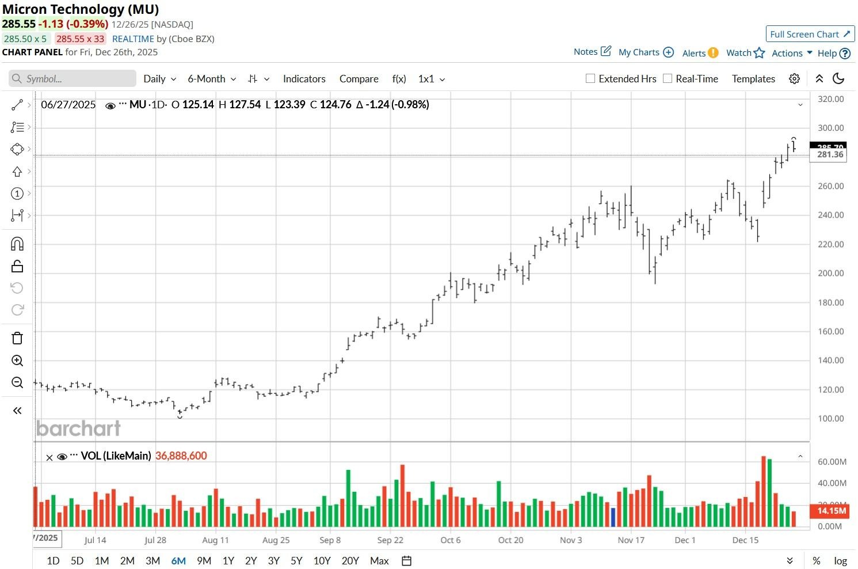Image resolution: width=858 pixels, height=569 pixels.
Task: Open the 1x1 grid layout dropdown
Action: click(x=432, y=79)
